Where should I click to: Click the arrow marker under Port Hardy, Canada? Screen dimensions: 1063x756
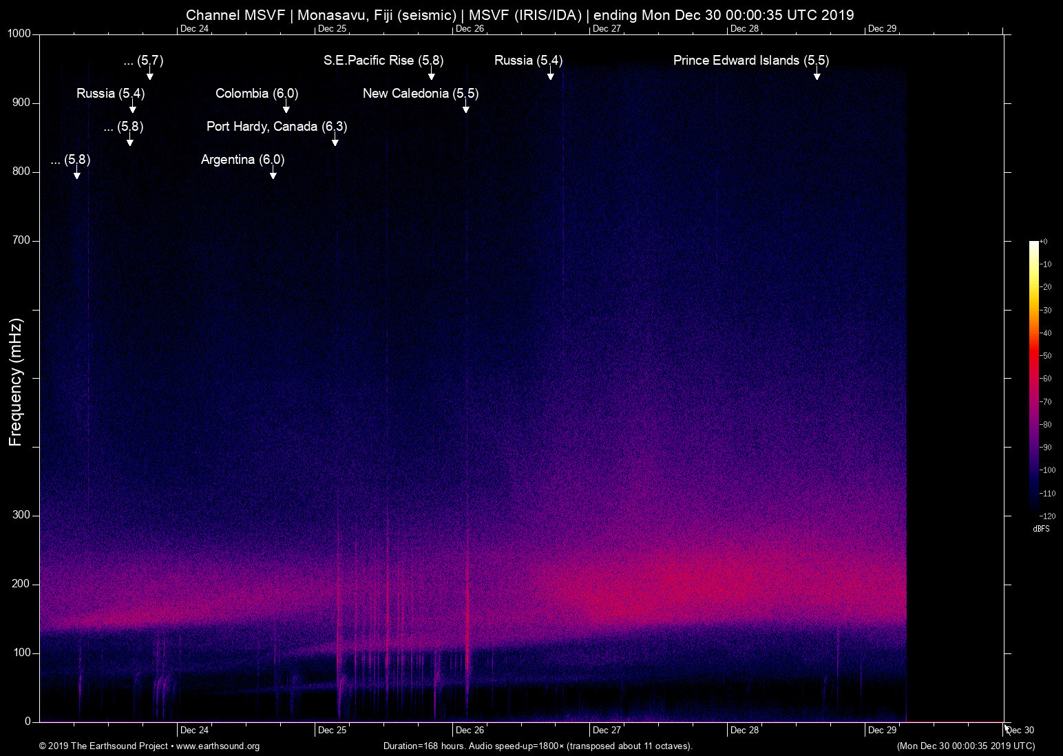pos(335,140)
